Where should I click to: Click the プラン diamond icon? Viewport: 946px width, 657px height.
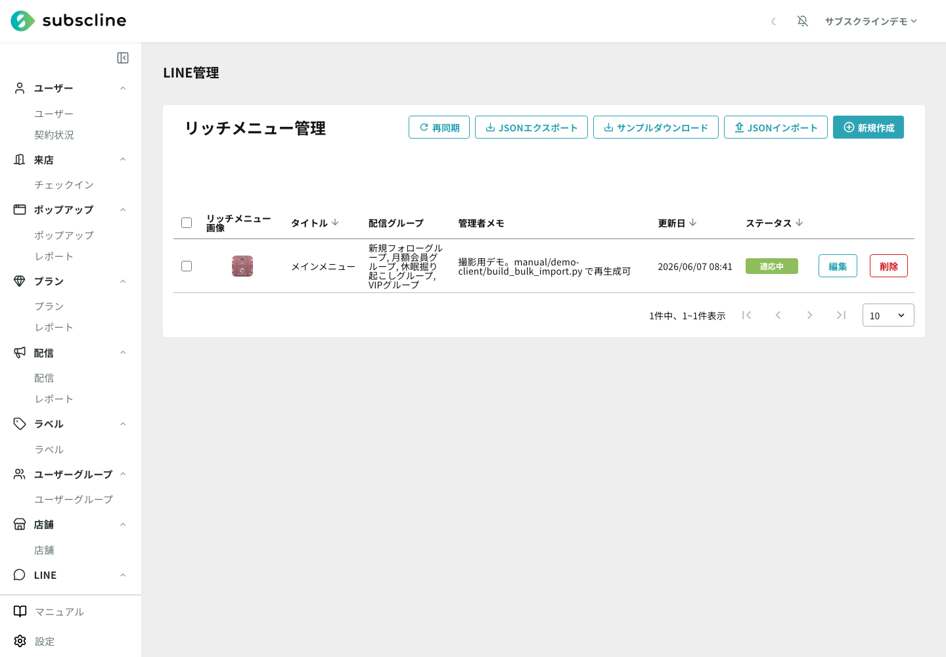20,281
